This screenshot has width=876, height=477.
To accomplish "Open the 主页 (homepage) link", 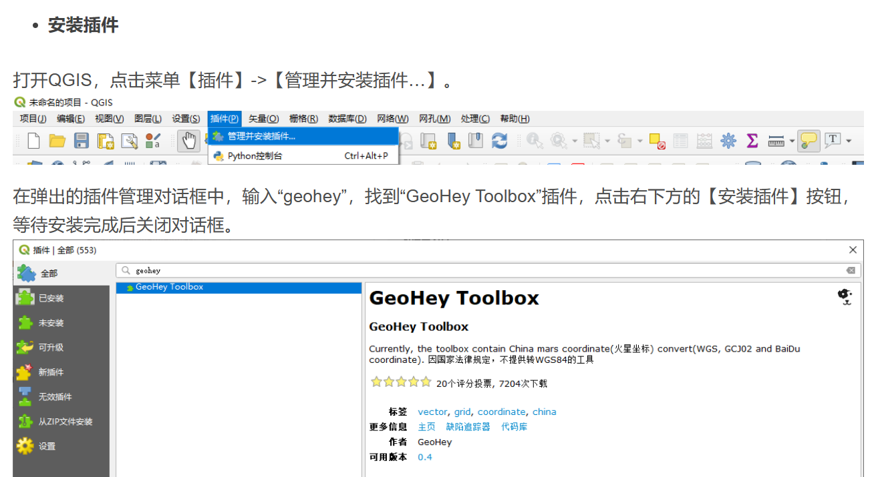I will click(426, 427).
